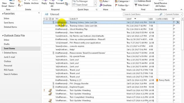This screenshot has width=184, height=103.
Task: Expand Deleted Items under Outlook Data File
Action: (3, 53)
